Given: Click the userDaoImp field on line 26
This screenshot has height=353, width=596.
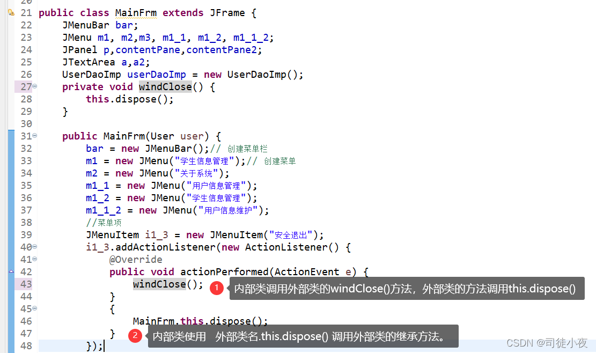Looking at the screenshot, I should pos(157,75).
